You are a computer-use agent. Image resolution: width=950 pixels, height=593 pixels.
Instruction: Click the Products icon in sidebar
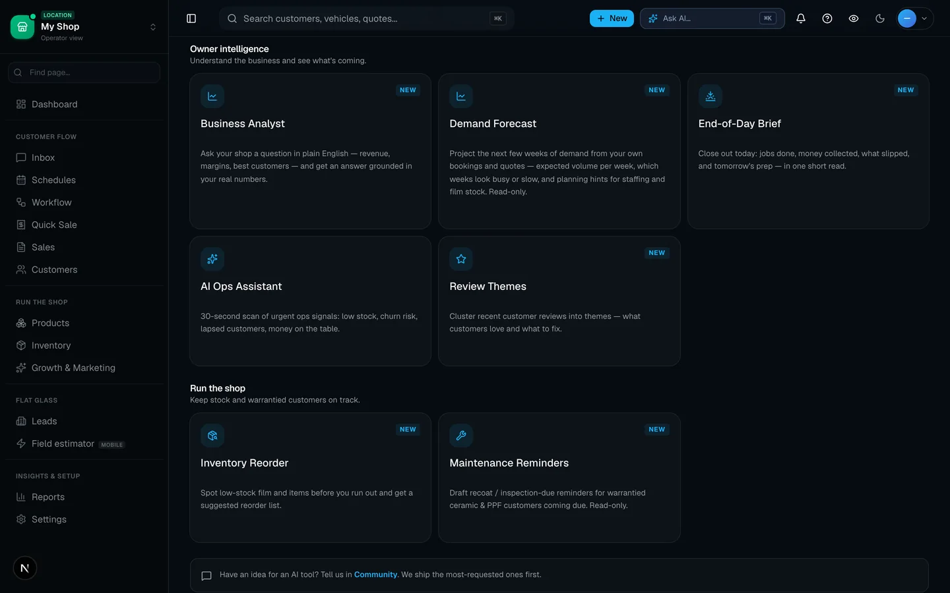click(x=21, y=323)
